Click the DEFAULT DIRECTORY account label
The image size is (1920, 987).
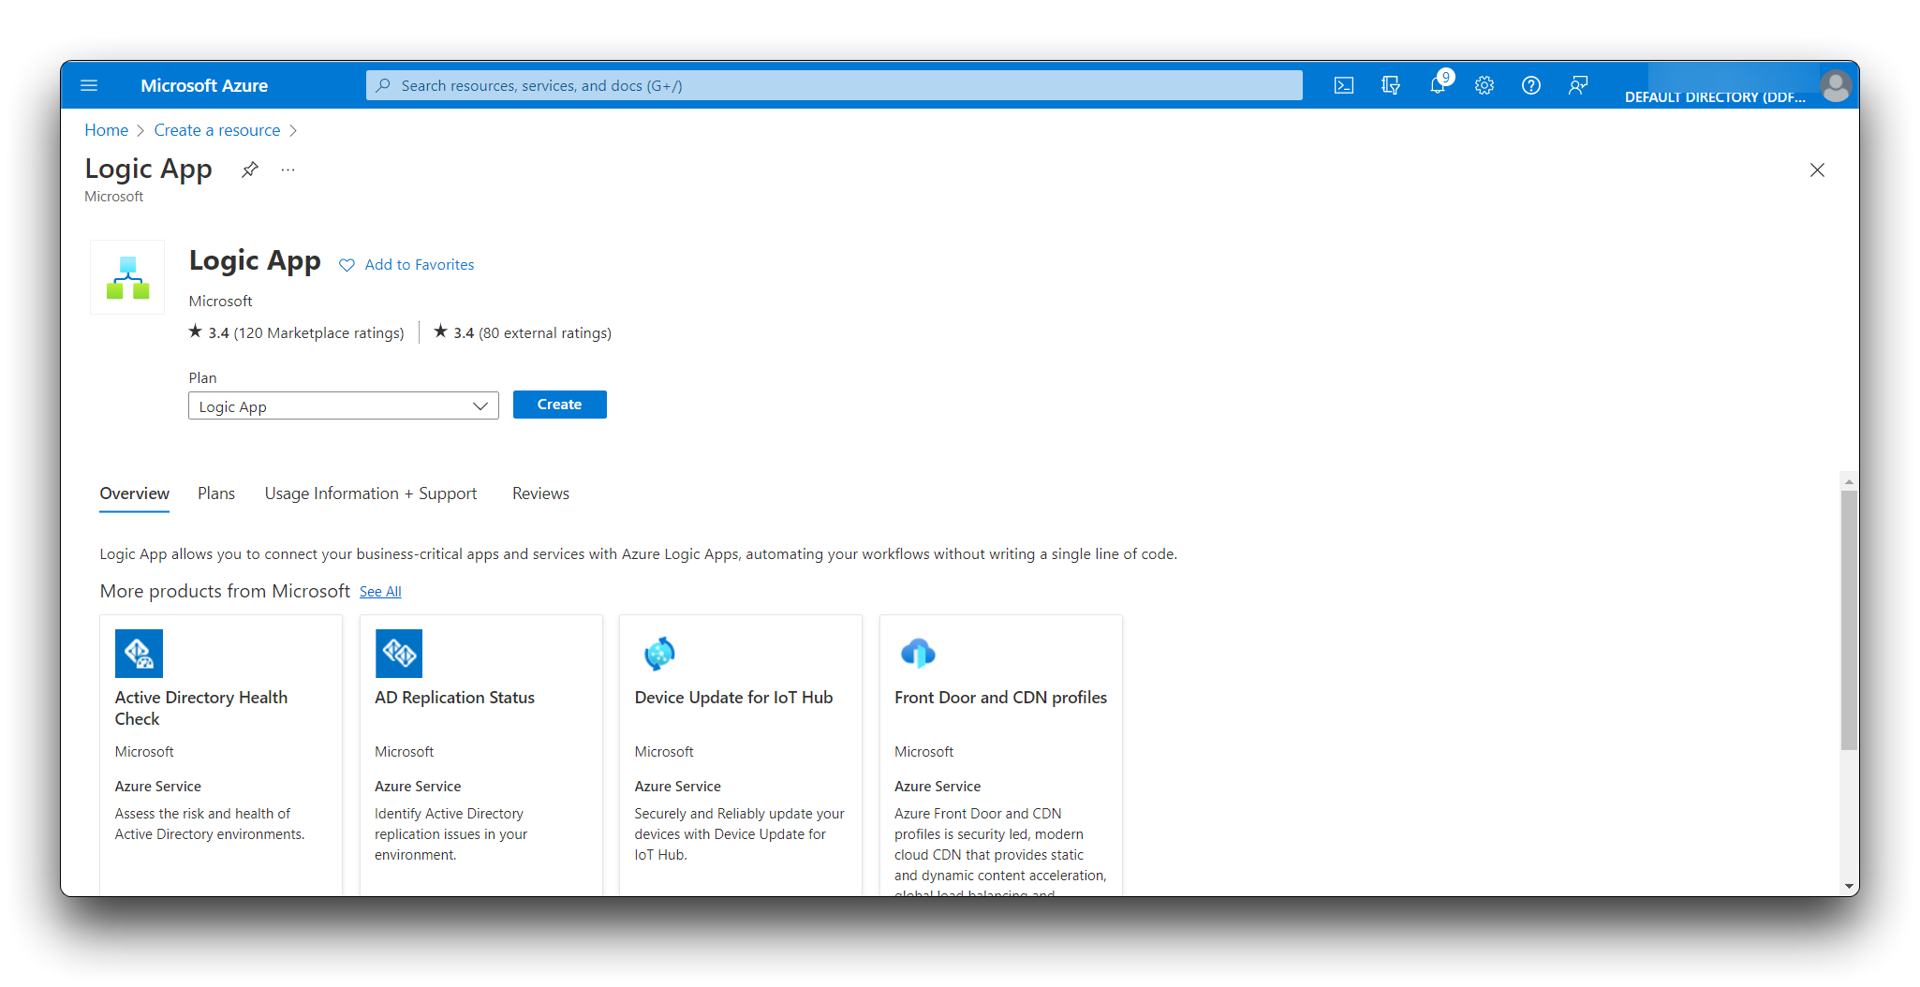[x=1715, y=97]
